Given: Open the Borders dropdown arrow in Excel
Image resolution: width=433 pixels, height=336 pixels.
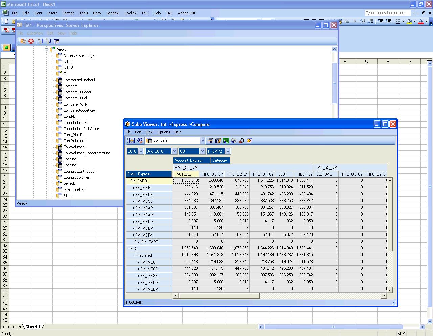Looking at the screenshot, I should coord(403,21).
